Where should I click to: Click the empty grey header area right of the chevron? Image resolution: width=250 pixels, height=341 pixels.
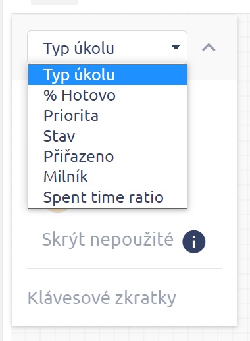227,47
